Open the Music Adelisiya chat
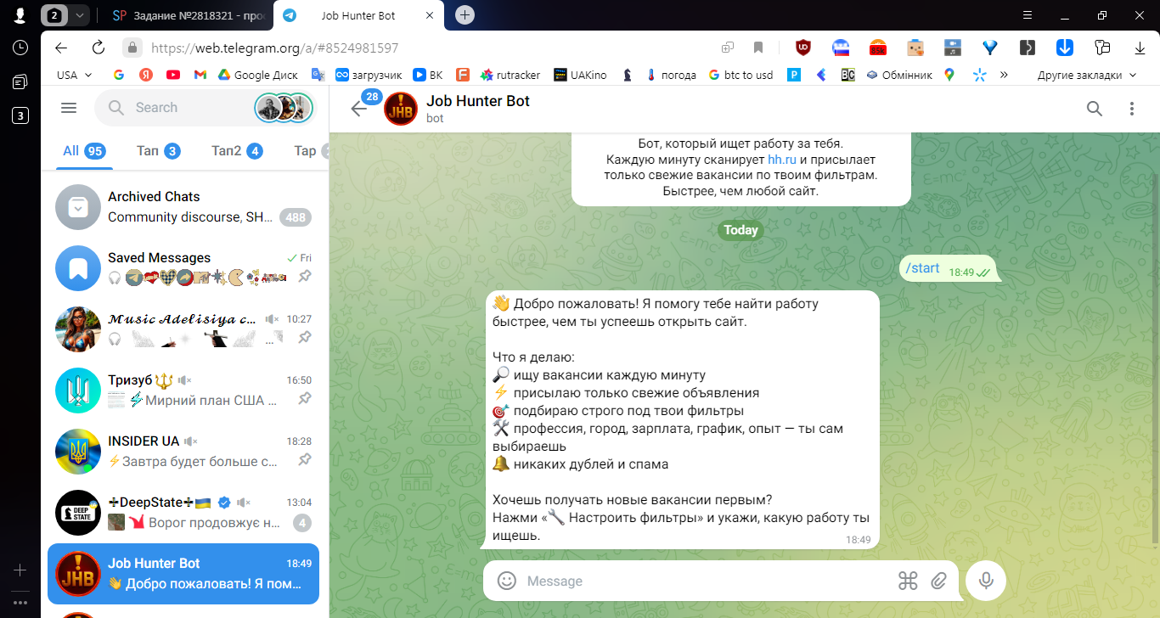The width and height of the screenshot is (1160, 618). [183, 329]
